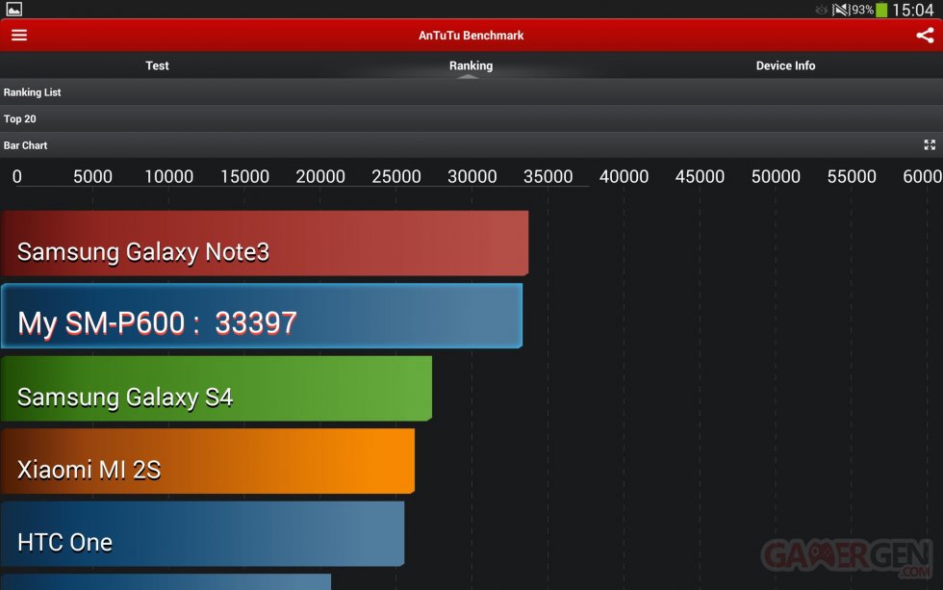
Task: Open the hamburger menu in the red header
Action: 19,36
